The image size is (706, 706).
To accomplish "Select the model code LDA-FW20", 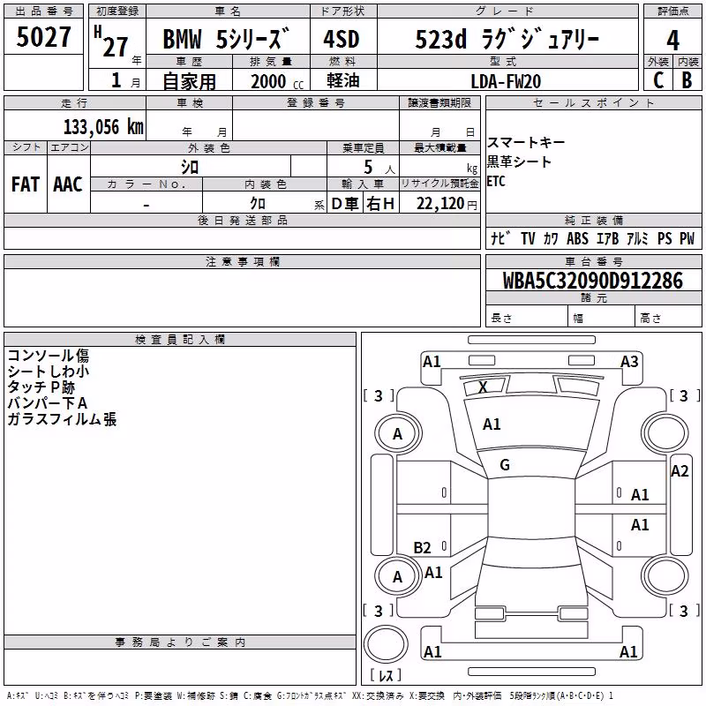I will (x=506, y=81).
